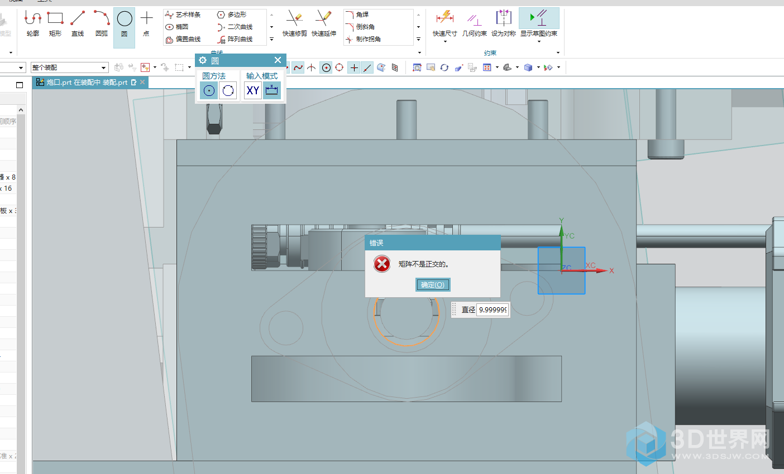
Task: Select the 圆弧 arc tool
Action: coord(101,24)
